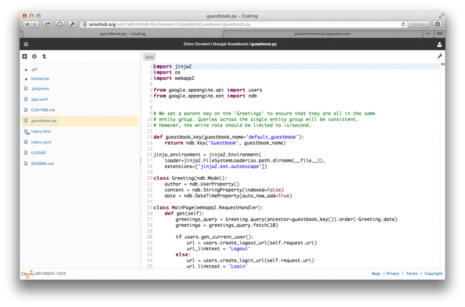Open index.html in the file tree
Viewport: 465px width, 307px height.
[x=41, y=132]
